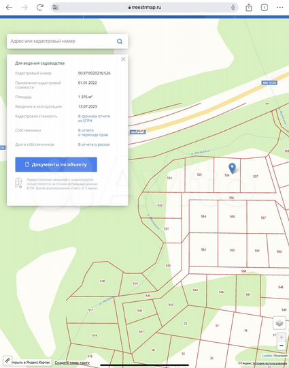The image size is (289, 368).
Task: Open the share icon in browser toolbar
Action: click(x=249, y=7)
